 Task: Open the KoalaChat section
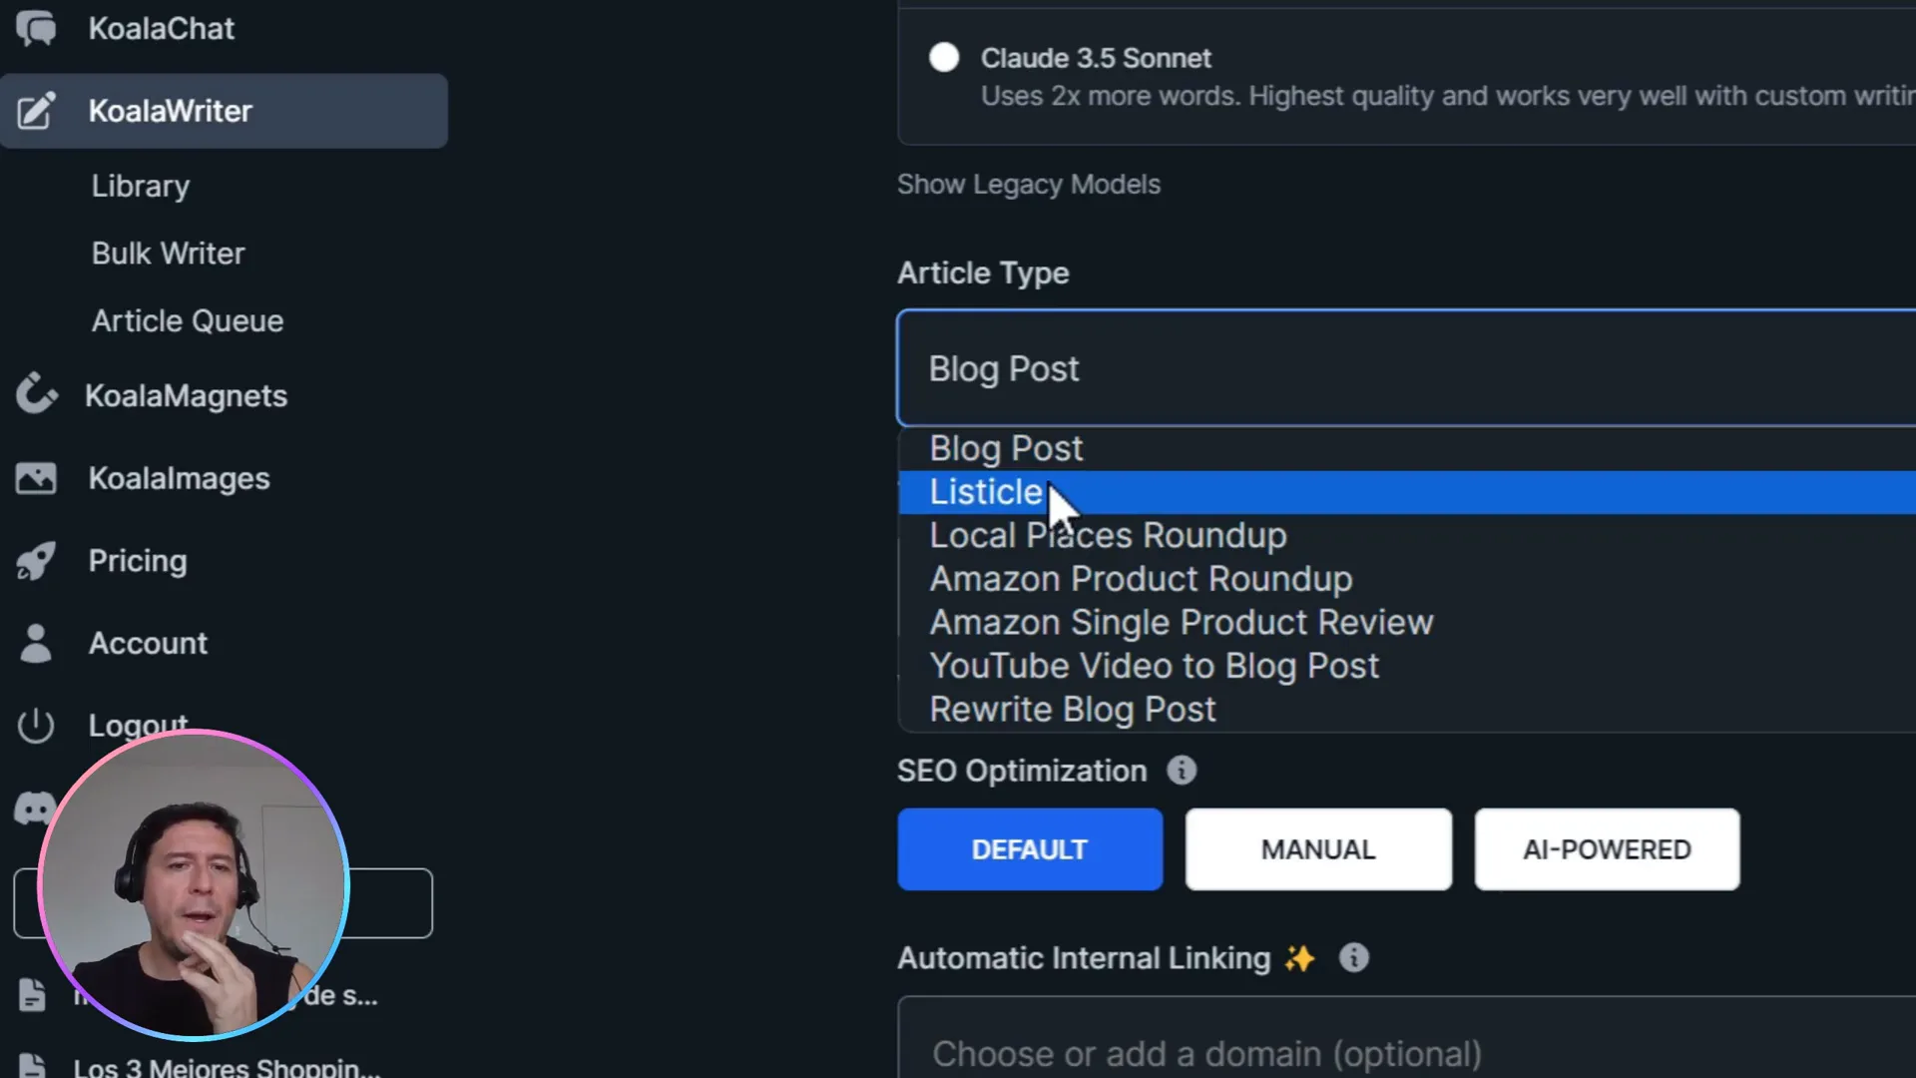[162, 28]
